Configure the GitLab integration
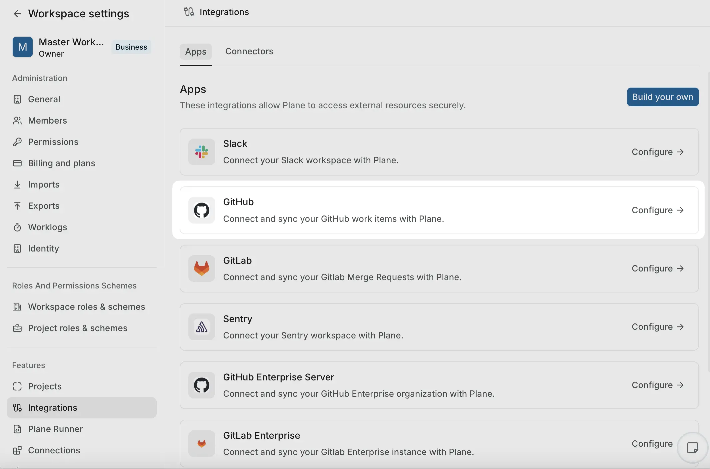The image size is (710, 469). pos(658,268)
